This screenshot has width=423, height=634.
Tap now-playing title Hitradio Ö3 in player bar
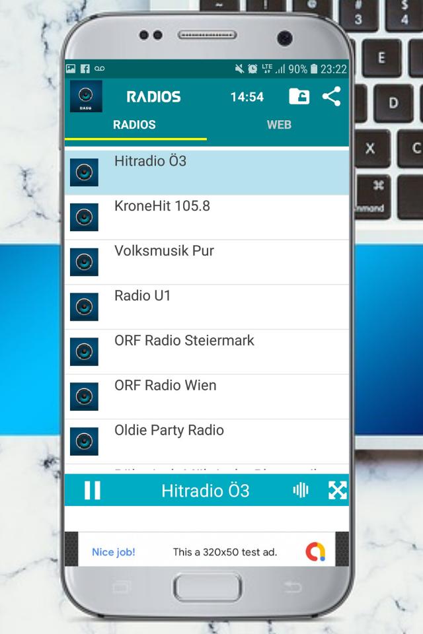206,491
